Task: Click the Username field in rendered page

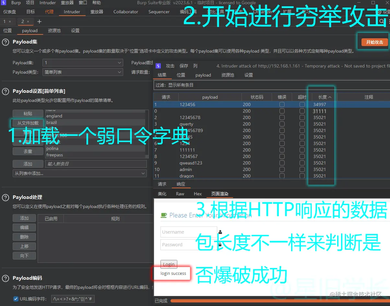Action: (189, 232)
